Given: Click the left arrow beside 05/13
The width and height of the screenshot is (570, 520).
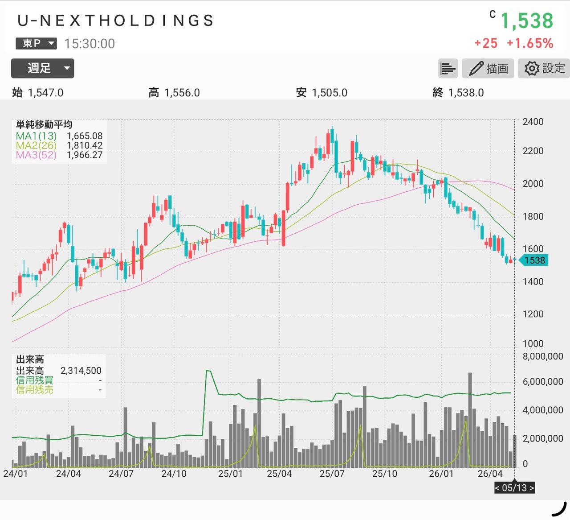Looking at the screenshot, I should pos(497,487).
